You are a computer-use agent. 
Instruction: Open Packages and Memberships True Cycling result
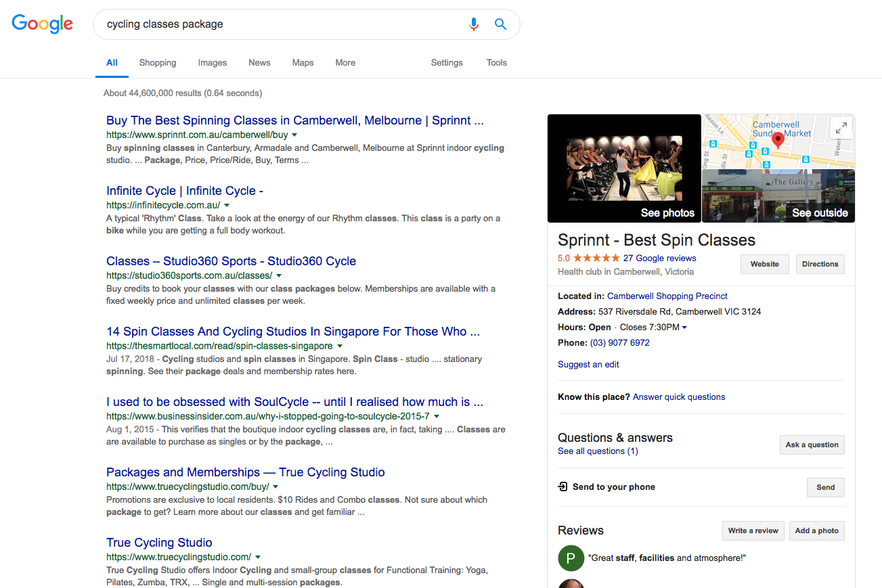[246, 472]
